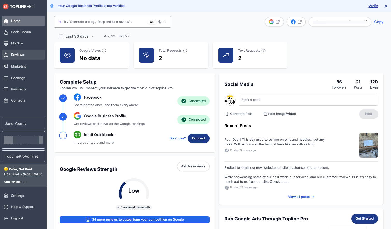Activate the microphone voice input icon
Image resolution: width=391 pixels, height=229 pixels.
coord(160,22)
